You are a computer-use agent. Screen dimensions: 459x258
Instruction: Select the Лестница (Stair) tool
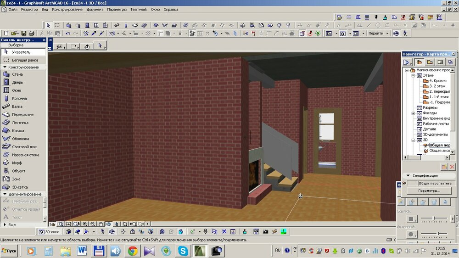point(20,123)
